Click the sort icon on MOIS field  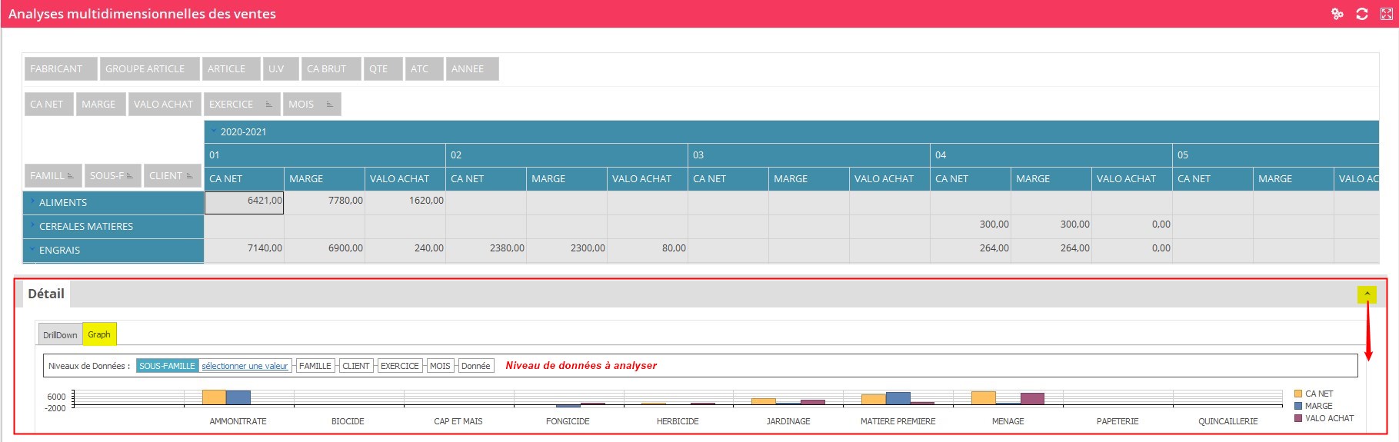pyautogui.click(x=329, y=105)
